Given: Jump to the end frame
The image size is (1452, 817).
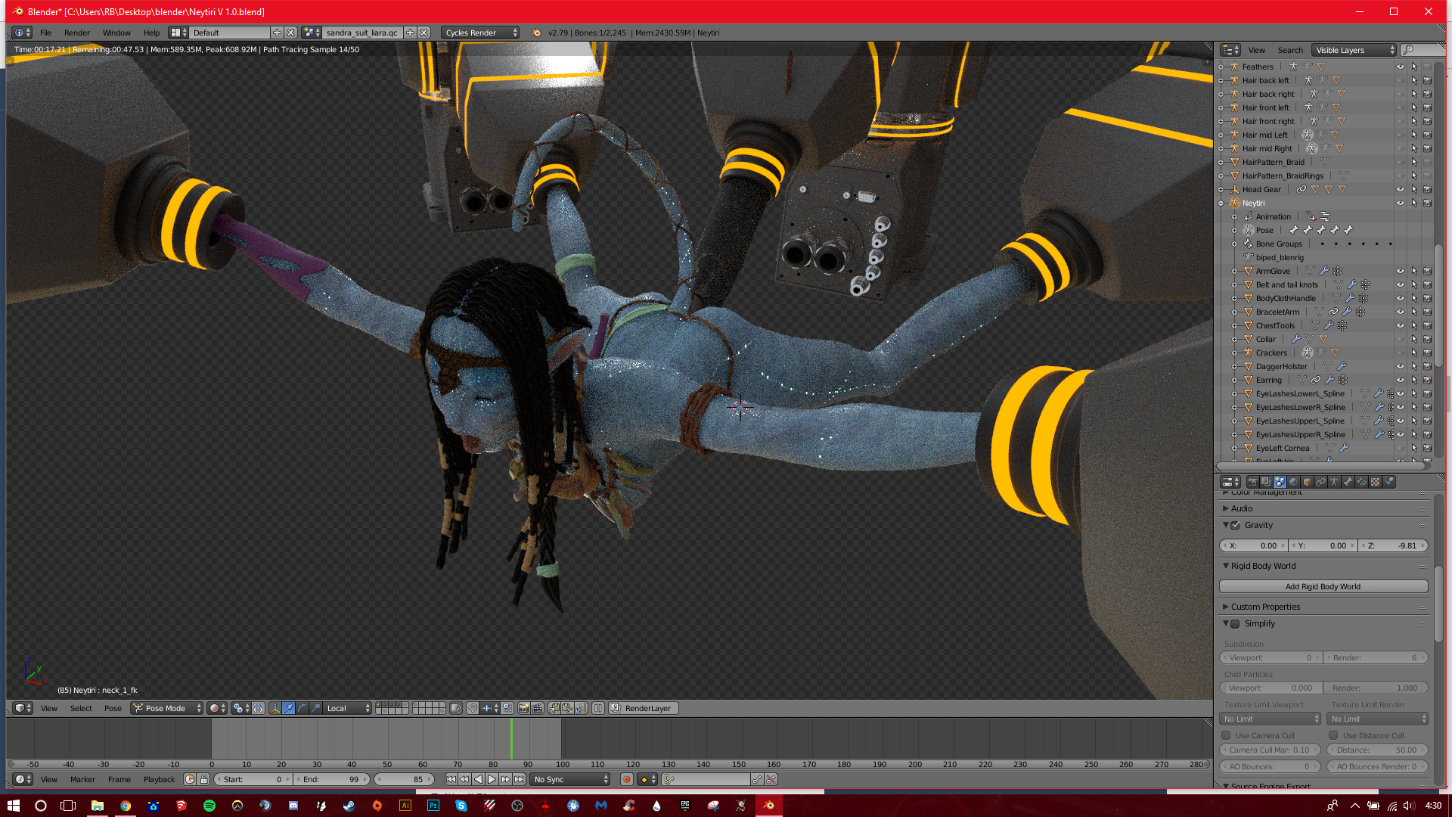Looking at the screenshot, I should coord(519,779).
